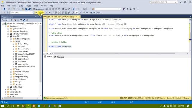Click the Decrease Indent icon
This screenshot has height=108, width=192.
91,13
